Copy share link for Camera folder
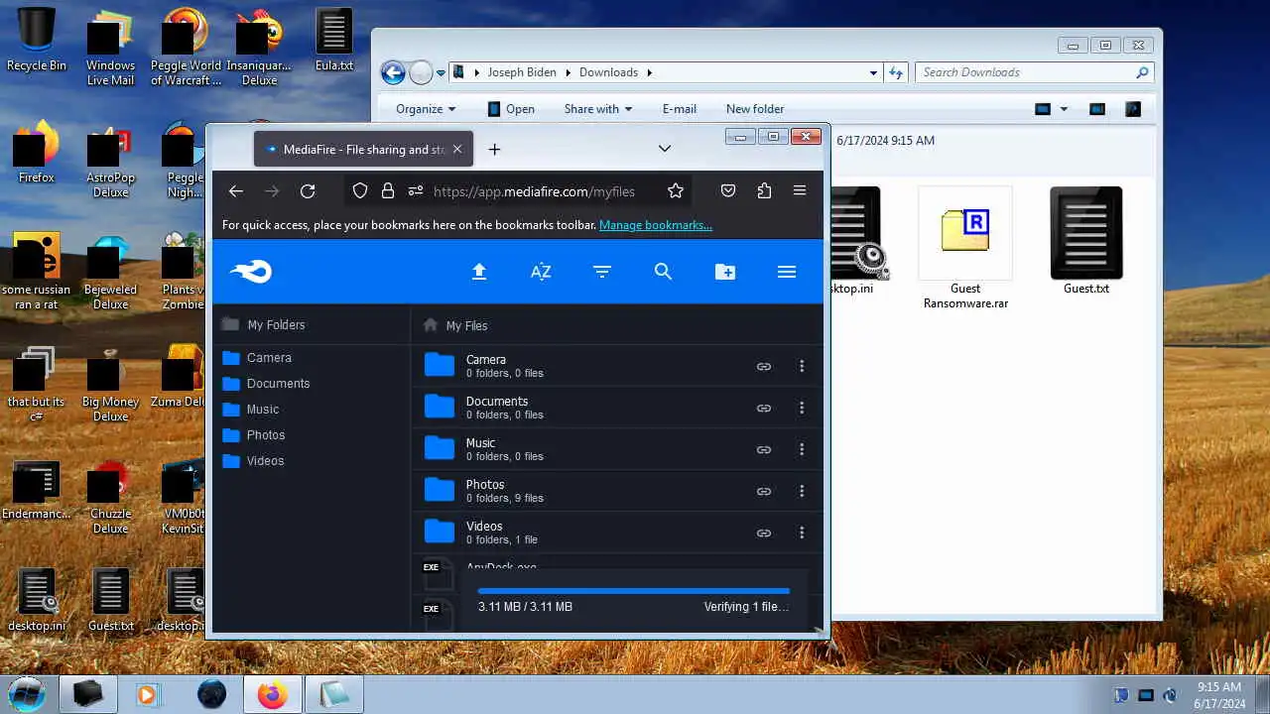 click(764, 366)
